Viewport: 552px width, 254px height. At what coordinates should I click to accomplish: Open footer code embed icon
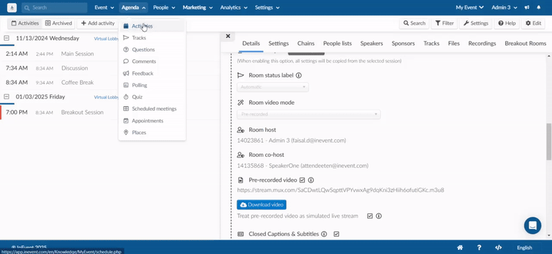(498, 248)
